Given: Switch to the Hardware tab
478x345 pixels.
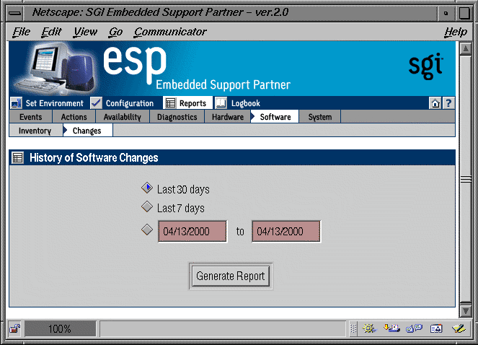Looking at the screenshot, I should coord(228,117).
